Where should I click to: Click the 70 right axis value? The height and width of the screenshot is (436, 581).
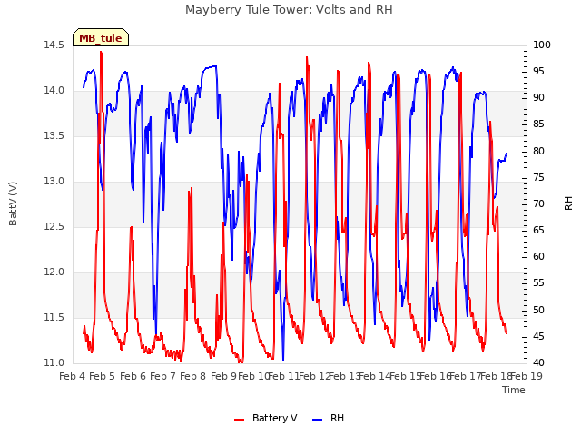(x=538, y=203)
